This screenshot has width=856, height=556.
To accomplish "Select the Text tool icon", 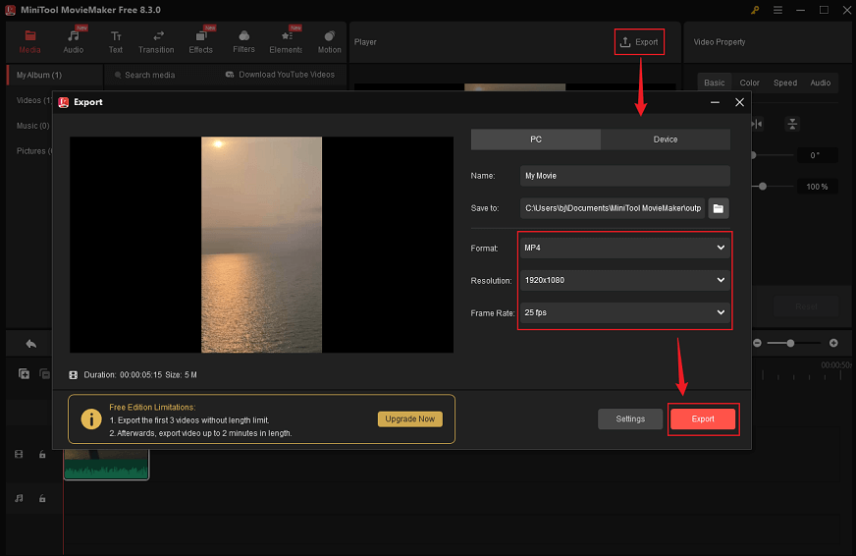I will pos(116,37).
